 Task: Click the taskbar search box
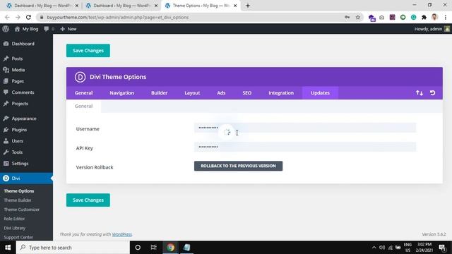(73, 248)
